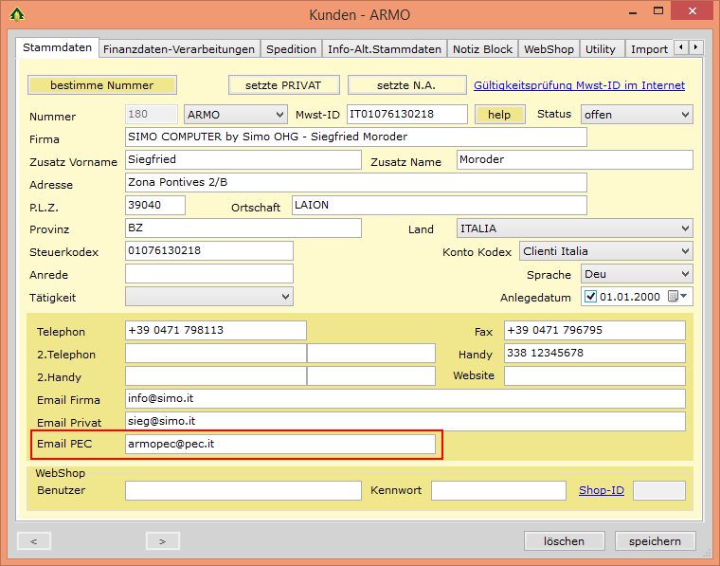Screen dimensions: 720x566
Task: Click the Email PEC input field
Action: (280, 444)
